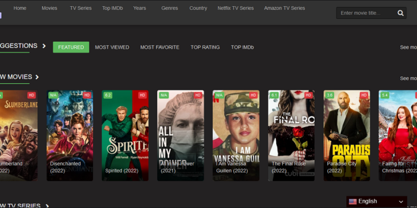Screen dimensions: 417x208
Task: Select the Top Rating tab
Action: coord(205,47)
